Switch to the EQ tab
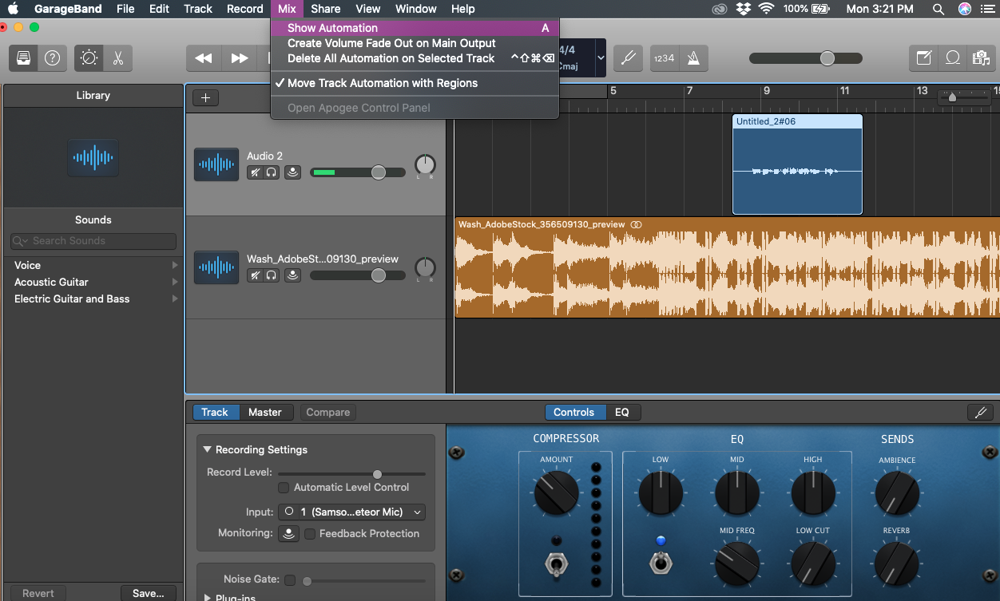1000x601 pixels. coord(622,413)
